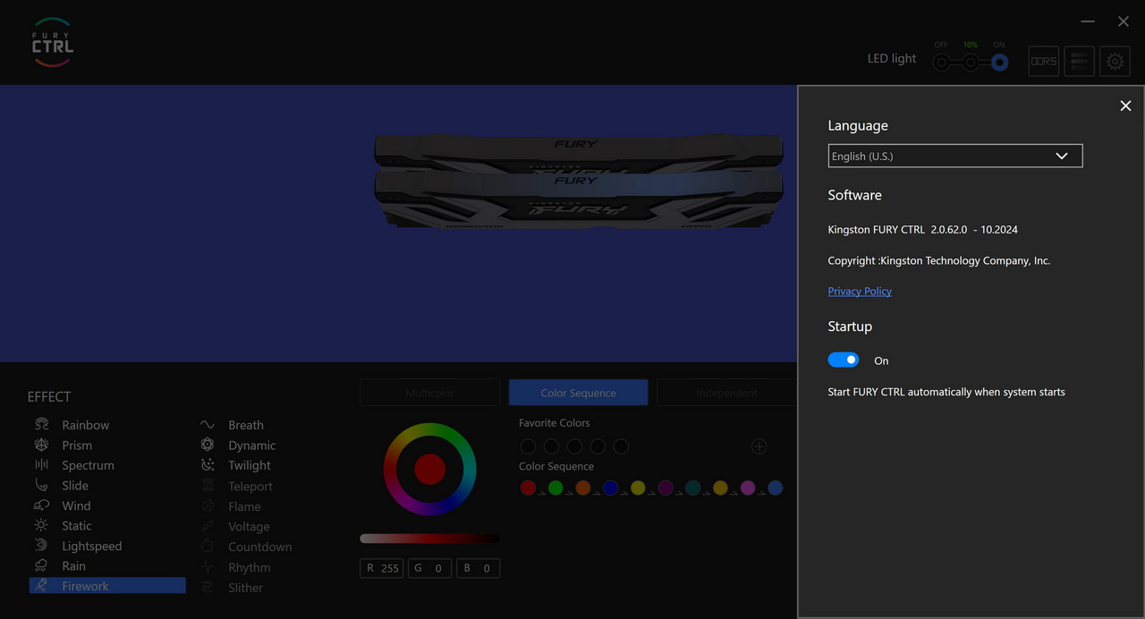
Task: Select the Spectrum effect icon
Action: pos(41,464)
